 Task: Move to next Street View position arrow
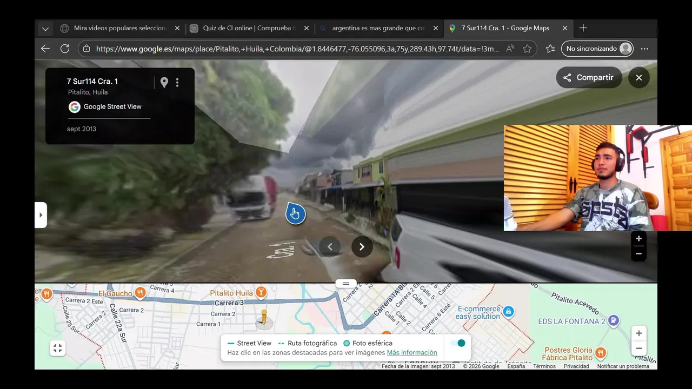point(362,247)
